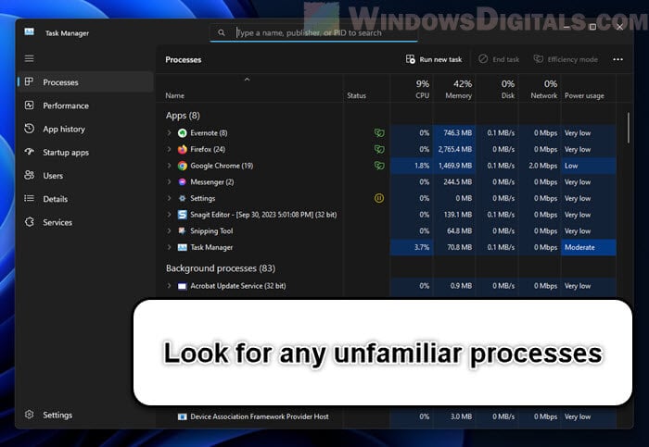Switch to the Details tab
Screen dimensions: 649x447
point(85,199)
